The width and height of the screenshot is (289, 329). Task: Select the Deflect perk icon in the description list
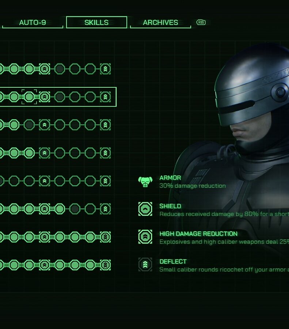point(145,265)
